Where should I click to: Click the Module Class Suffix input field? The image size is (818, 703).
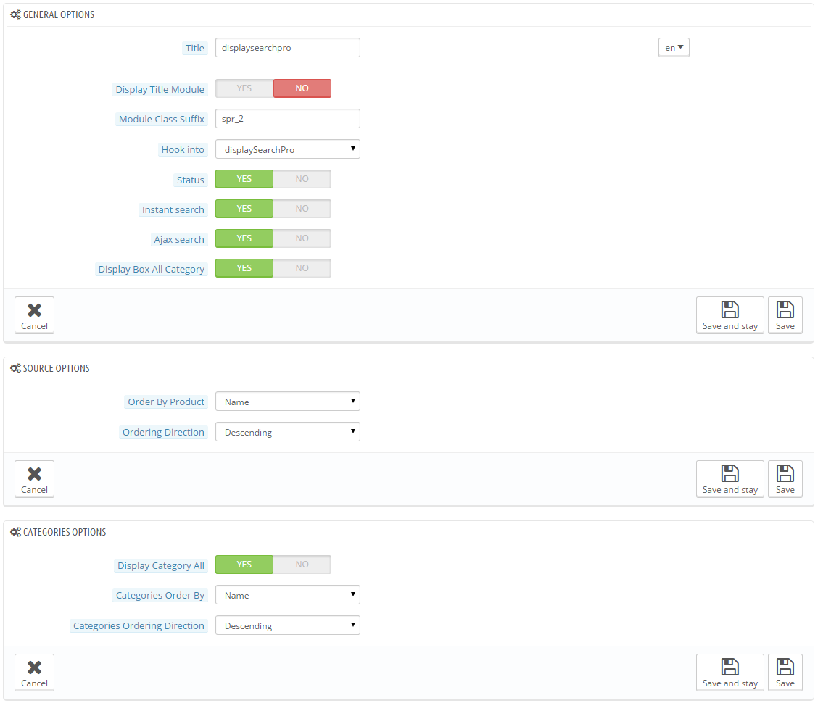pos(287,118)
